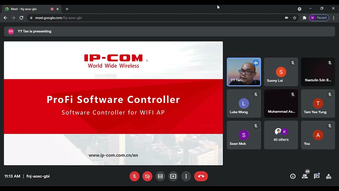Image resolution: width=339 pixels, height=191 pixels.
Task: Click the 11:13 AM time text
Action: pyautogui.click(x=12, y=176)
